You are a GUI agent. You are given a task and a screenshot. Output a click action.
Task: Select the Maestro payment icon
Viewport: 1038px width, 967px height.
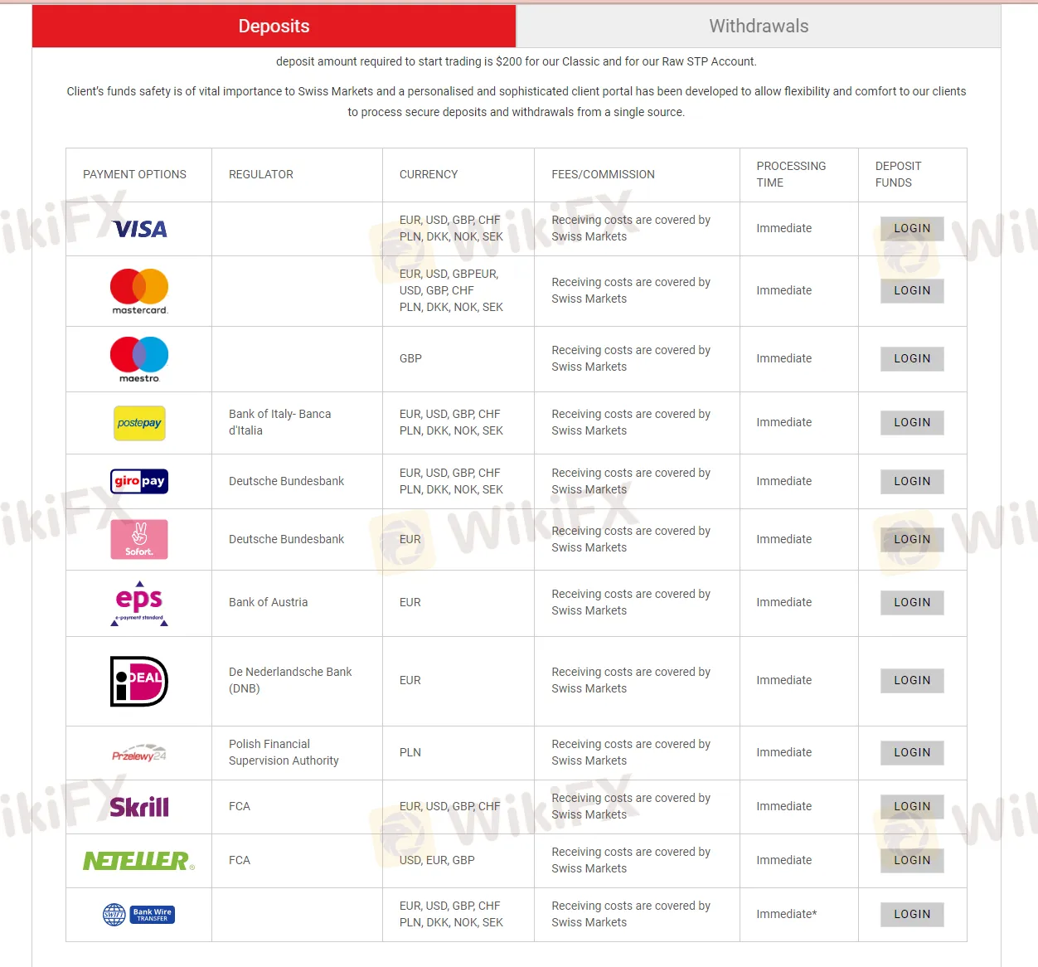(138, 358)
